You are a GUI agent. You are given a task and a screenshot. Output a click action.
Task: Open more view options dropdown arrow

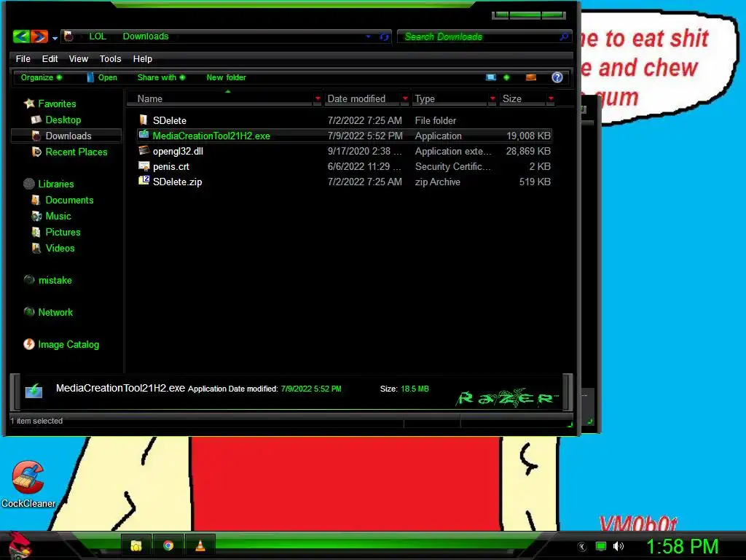[x=506, y=77]
